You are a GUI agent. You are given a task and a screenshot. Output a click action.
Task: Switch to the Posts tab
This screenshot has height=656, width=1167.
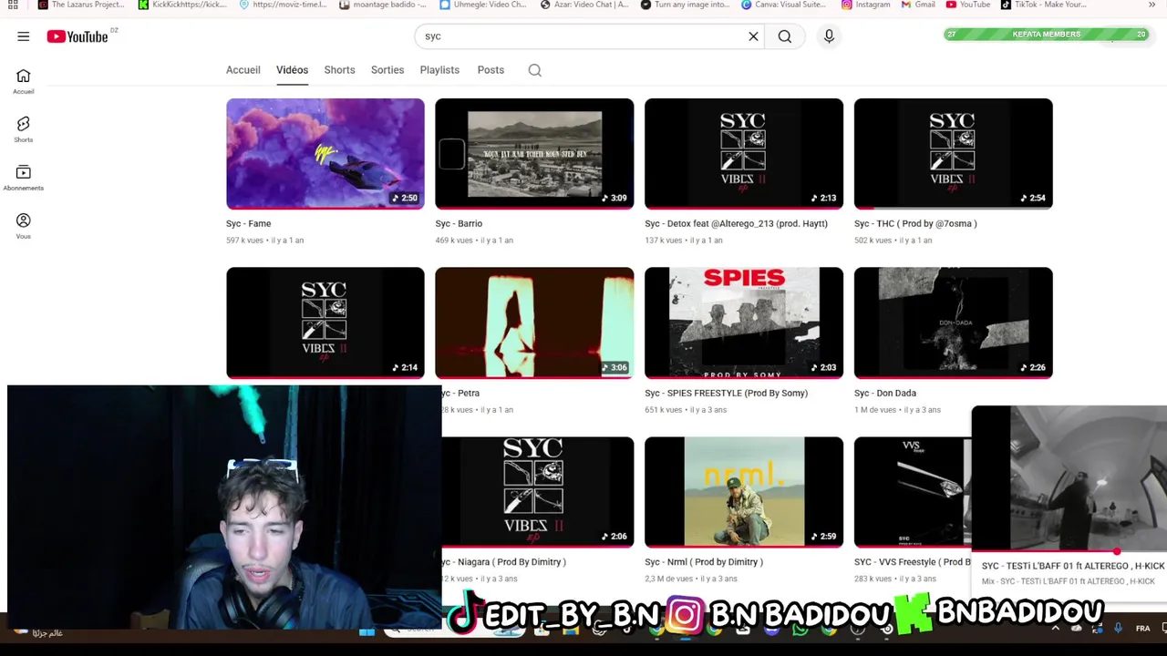(491, 70)
